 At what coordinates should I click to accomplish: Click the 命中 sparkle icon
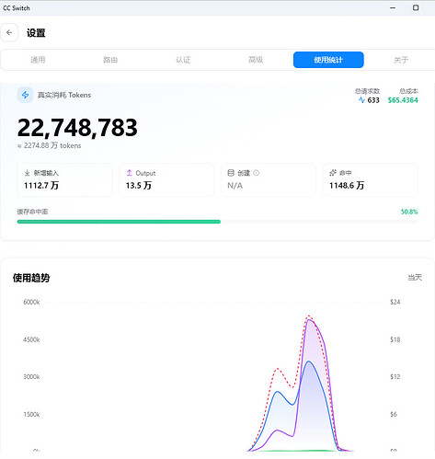(x=333, y=173)
